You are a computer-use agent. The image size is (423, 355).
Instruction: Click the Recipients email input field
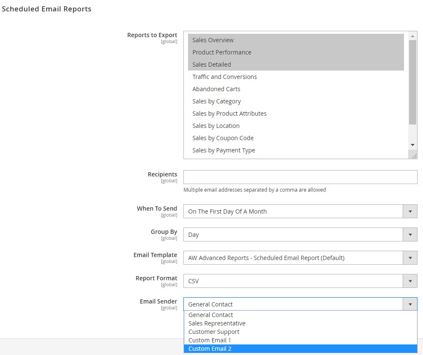coord(300,177)
